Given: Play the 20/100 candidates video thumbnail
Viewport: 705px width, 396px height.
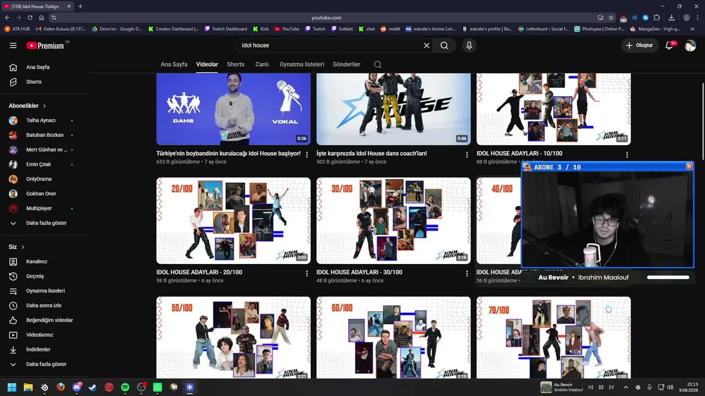Looking at the screenshot, I should coord(234,221).
